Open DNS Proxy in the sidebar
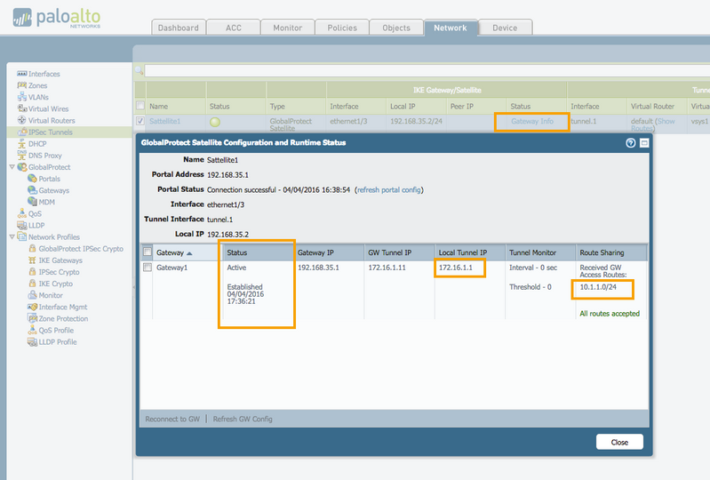This screenshot has height=480, width=710. (x=44, y=155)
